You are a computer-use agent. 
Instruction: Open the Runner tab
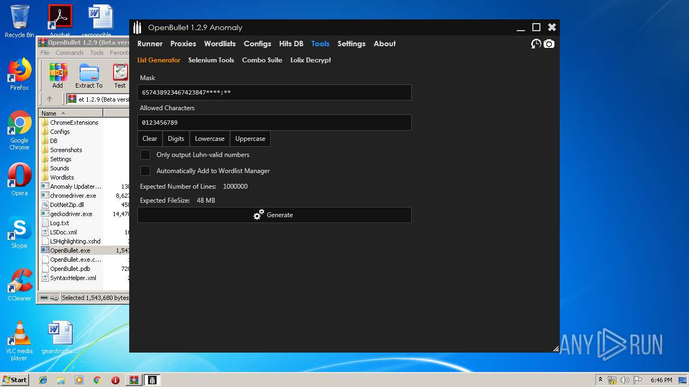[x=150, y=44]
